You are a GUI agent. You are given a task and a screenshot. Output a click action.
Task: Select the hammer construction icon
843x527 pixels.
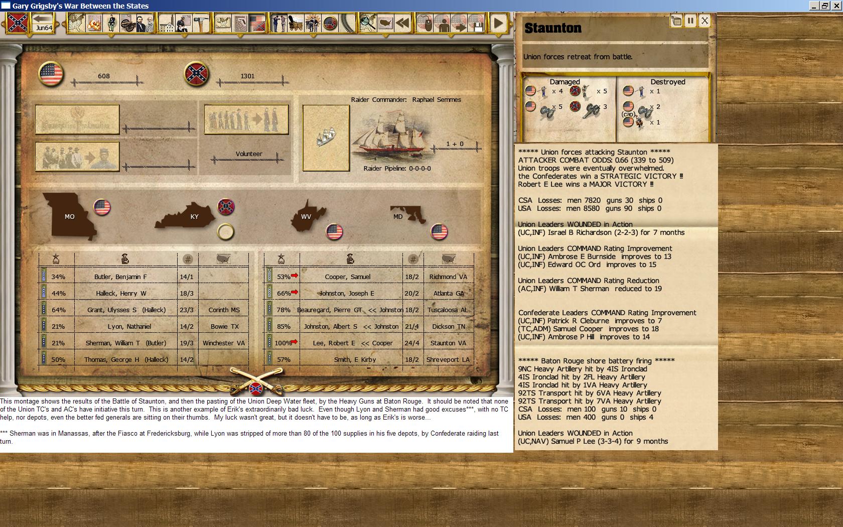click(200, 23)
